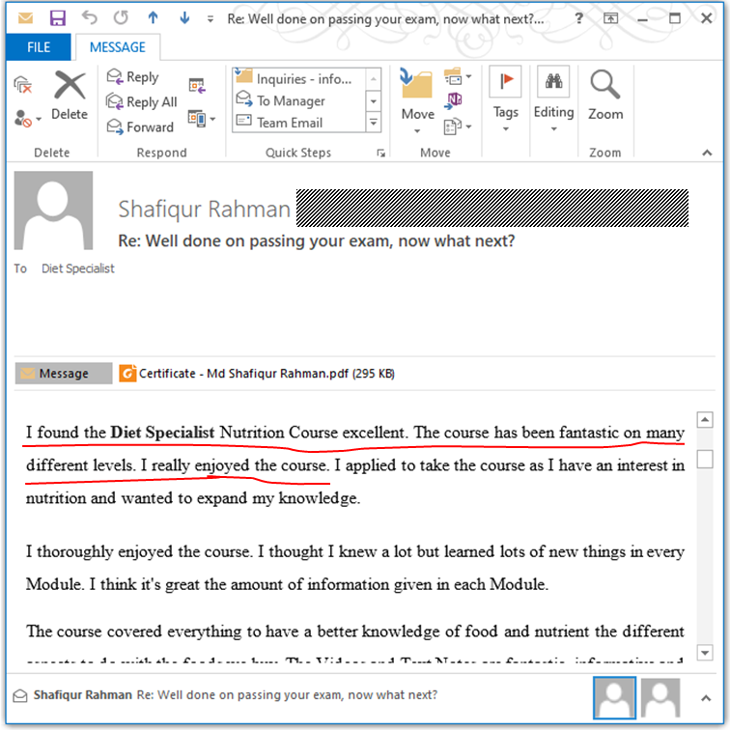Click the Outlook envelope icon in title bar

tap(26, 18)
